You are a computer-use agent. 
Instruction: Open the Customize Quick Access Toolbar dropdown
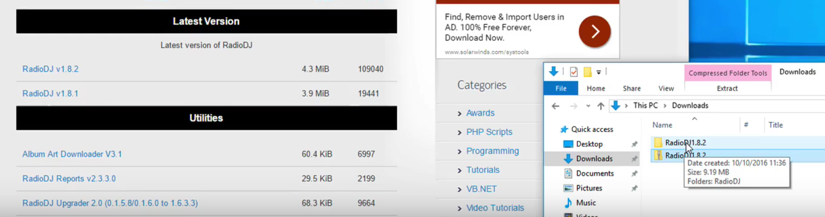[599, 72]
